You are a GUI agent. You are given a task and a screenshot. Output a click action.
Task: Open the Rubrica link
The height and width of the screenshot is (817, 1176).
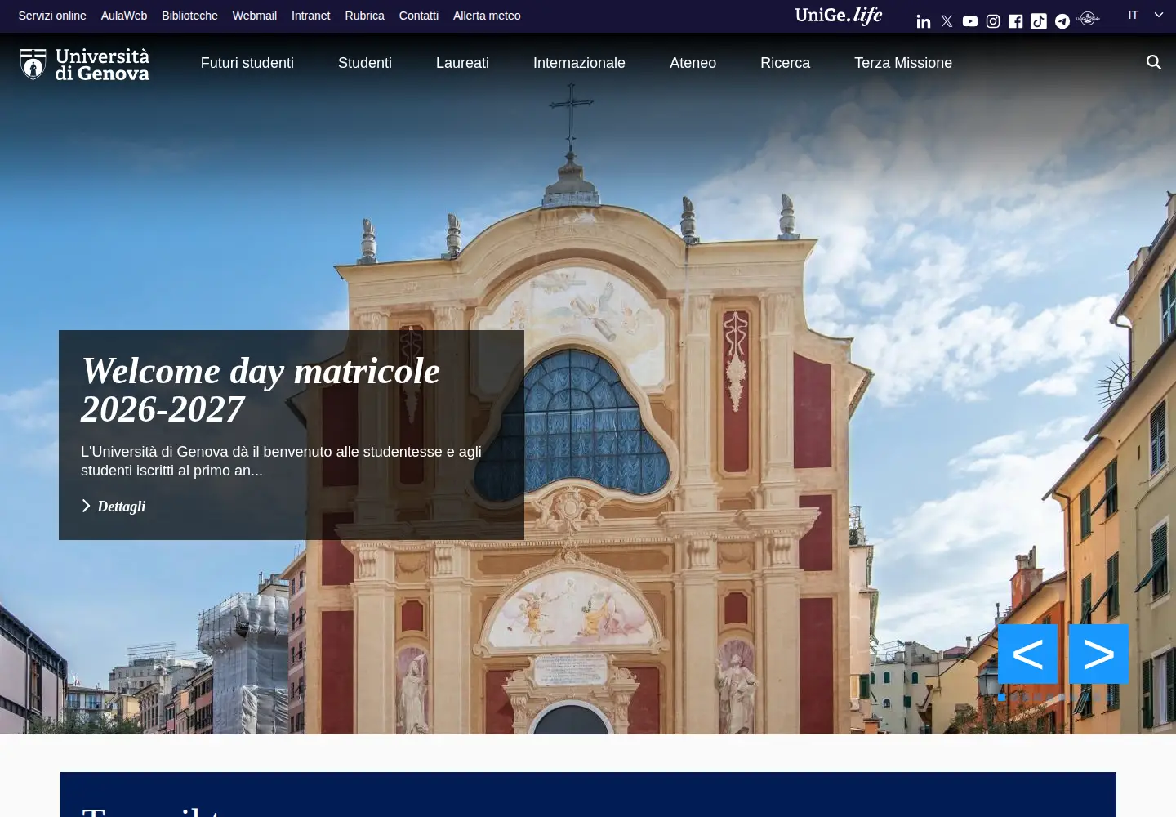point(364,16)
